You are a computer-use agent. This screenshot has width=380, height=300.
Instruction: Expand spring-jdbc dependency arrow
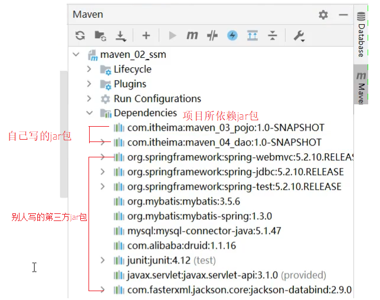(x=103, y=172)
